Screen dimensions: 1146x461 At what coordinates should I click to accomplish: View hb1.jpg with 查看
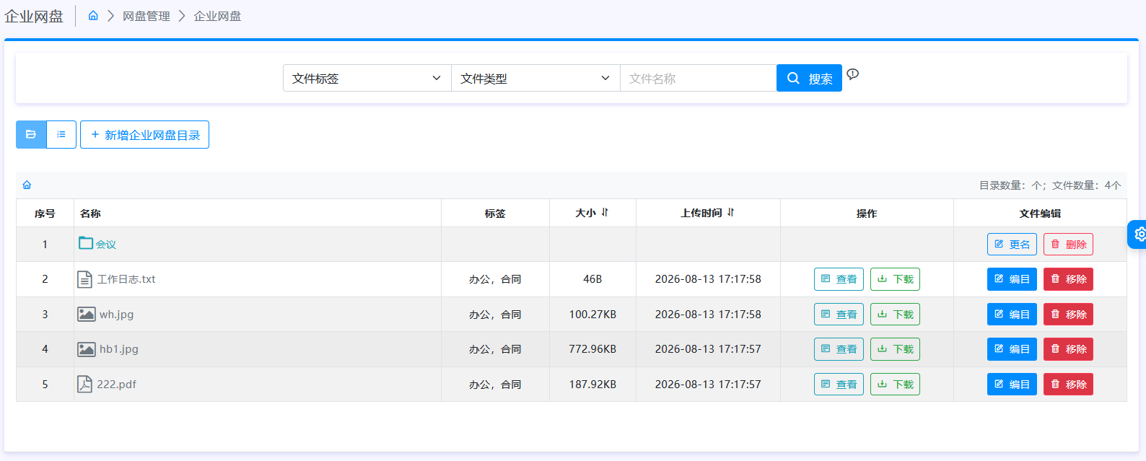click(x=839, y=349)
